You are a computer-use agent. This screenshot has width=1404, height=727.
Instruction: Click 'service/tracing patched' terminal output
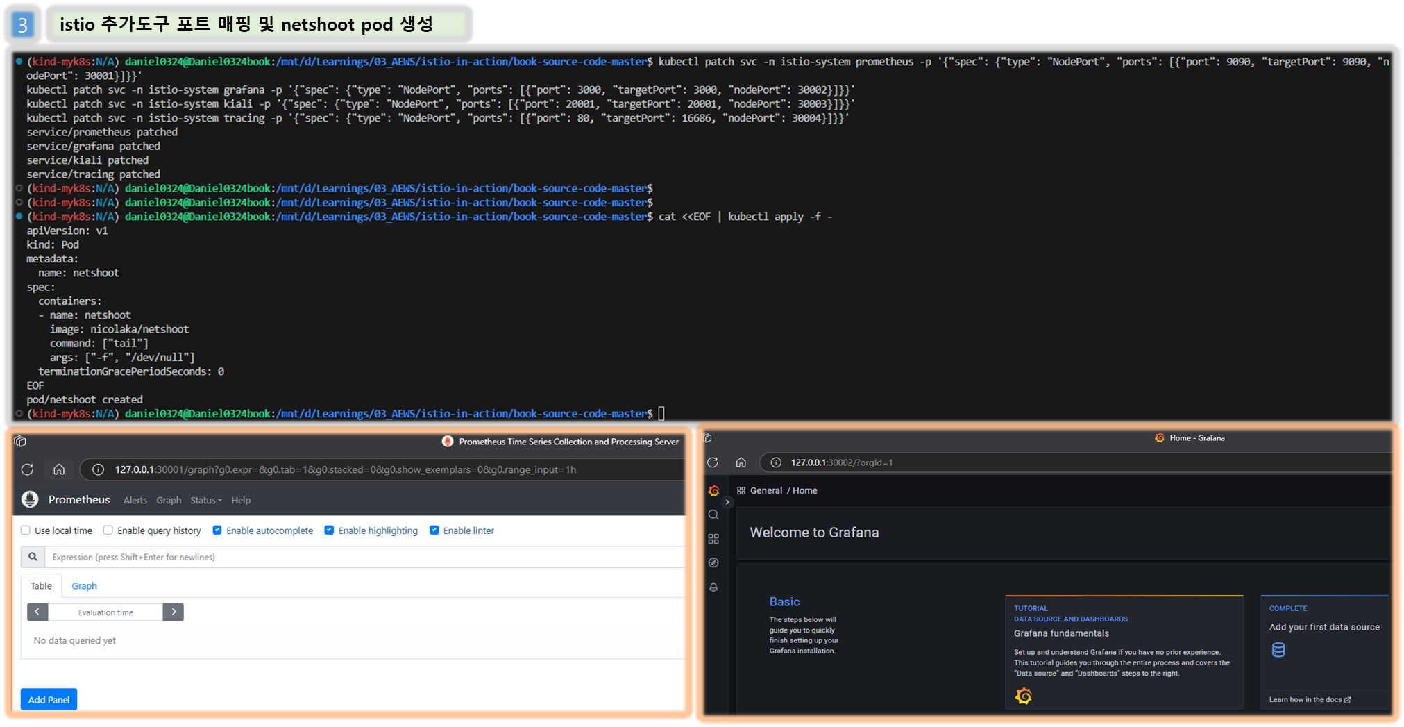(93, 174)
